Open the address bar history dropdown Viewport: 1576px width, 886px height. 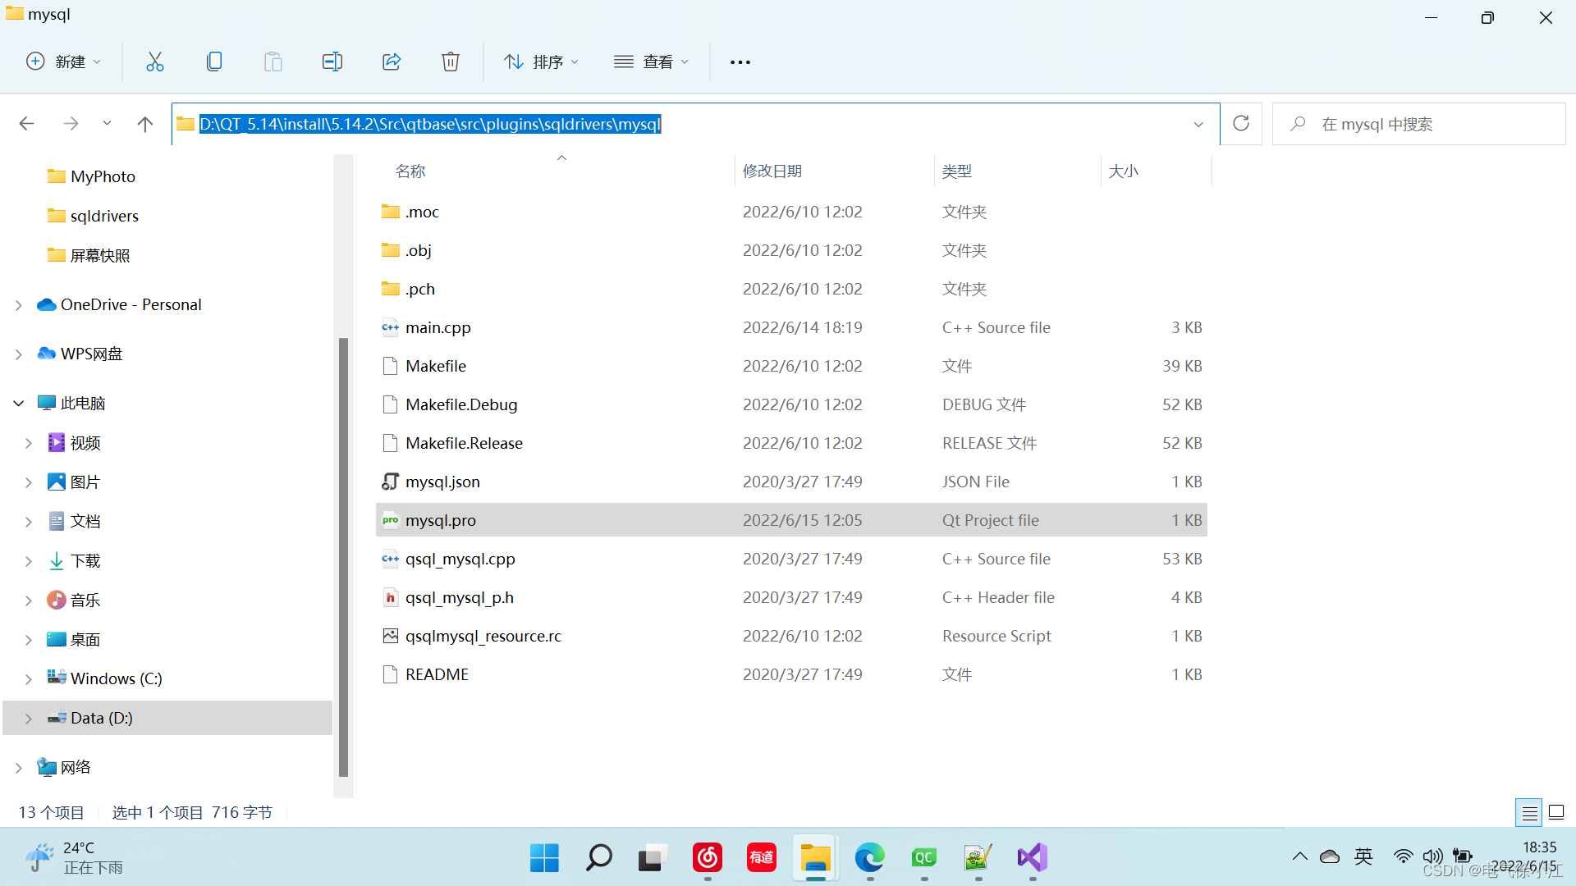[1198, 124]
